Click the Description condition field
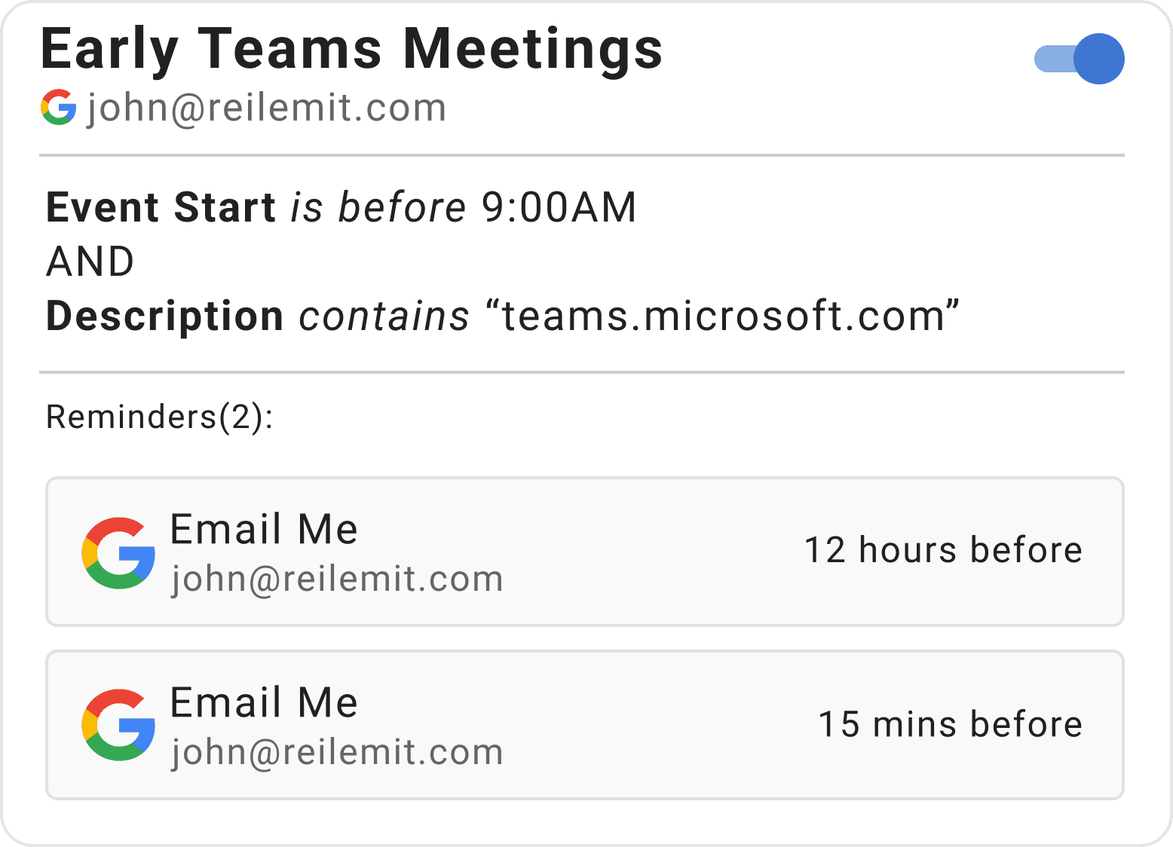1173x847 pixels. click(164, 316)
